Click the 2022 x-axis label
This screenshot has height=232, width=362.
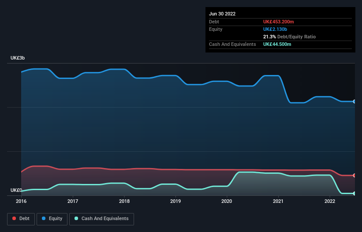[x=330, y=201]
